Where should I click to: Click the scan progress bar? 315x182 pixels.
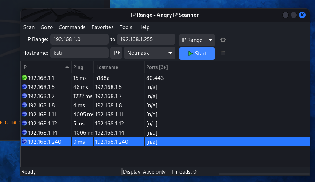(264, 174)
